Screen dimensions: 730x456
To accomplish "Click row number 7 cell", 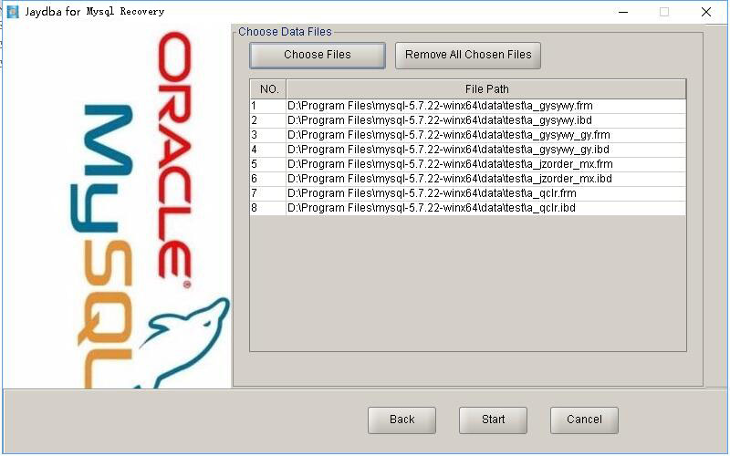I will pyautogui.click(x=268, y=193).
